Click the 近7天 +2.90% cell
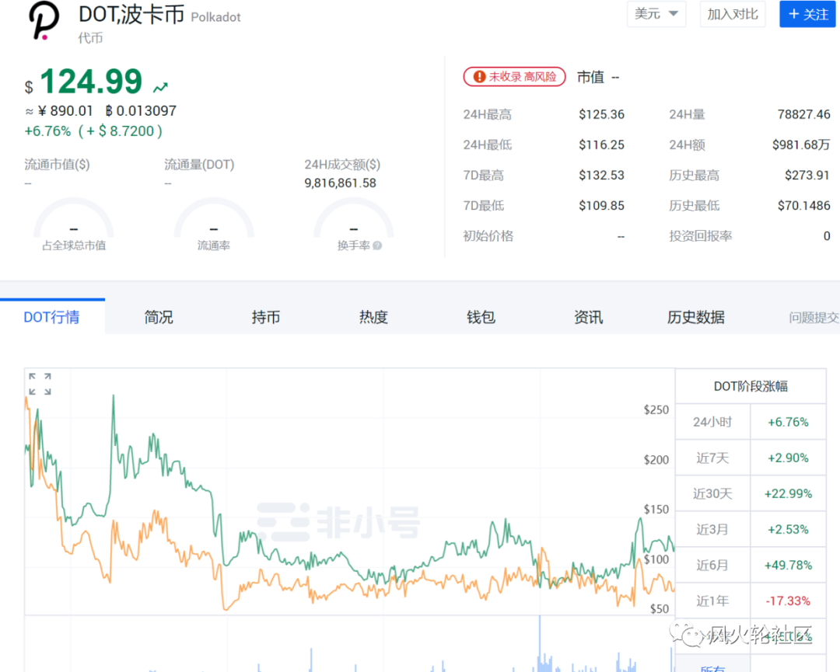 [x=788, y=458]
